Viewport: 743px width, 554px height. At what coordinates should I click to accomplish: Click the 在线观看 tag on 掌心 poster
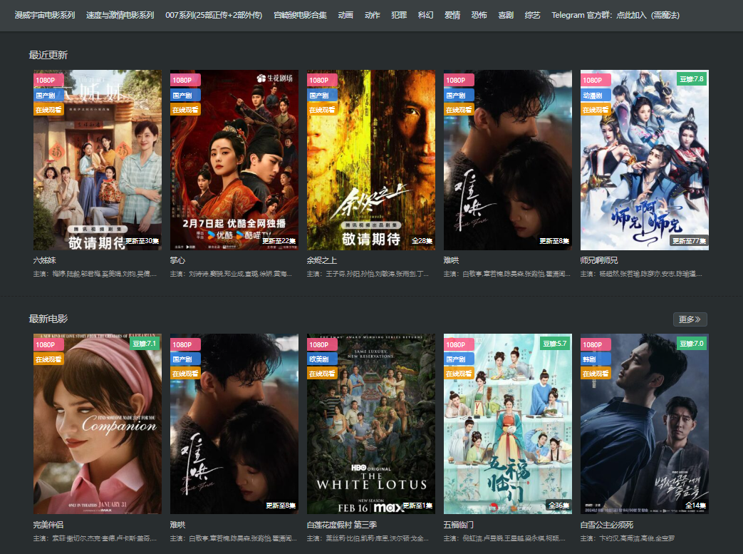click(185, 110)
